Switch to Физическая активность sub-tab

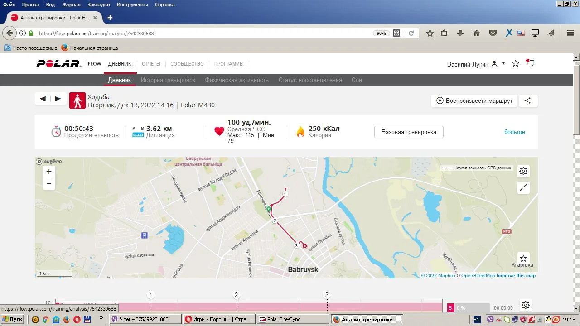[x=237, y=80]
